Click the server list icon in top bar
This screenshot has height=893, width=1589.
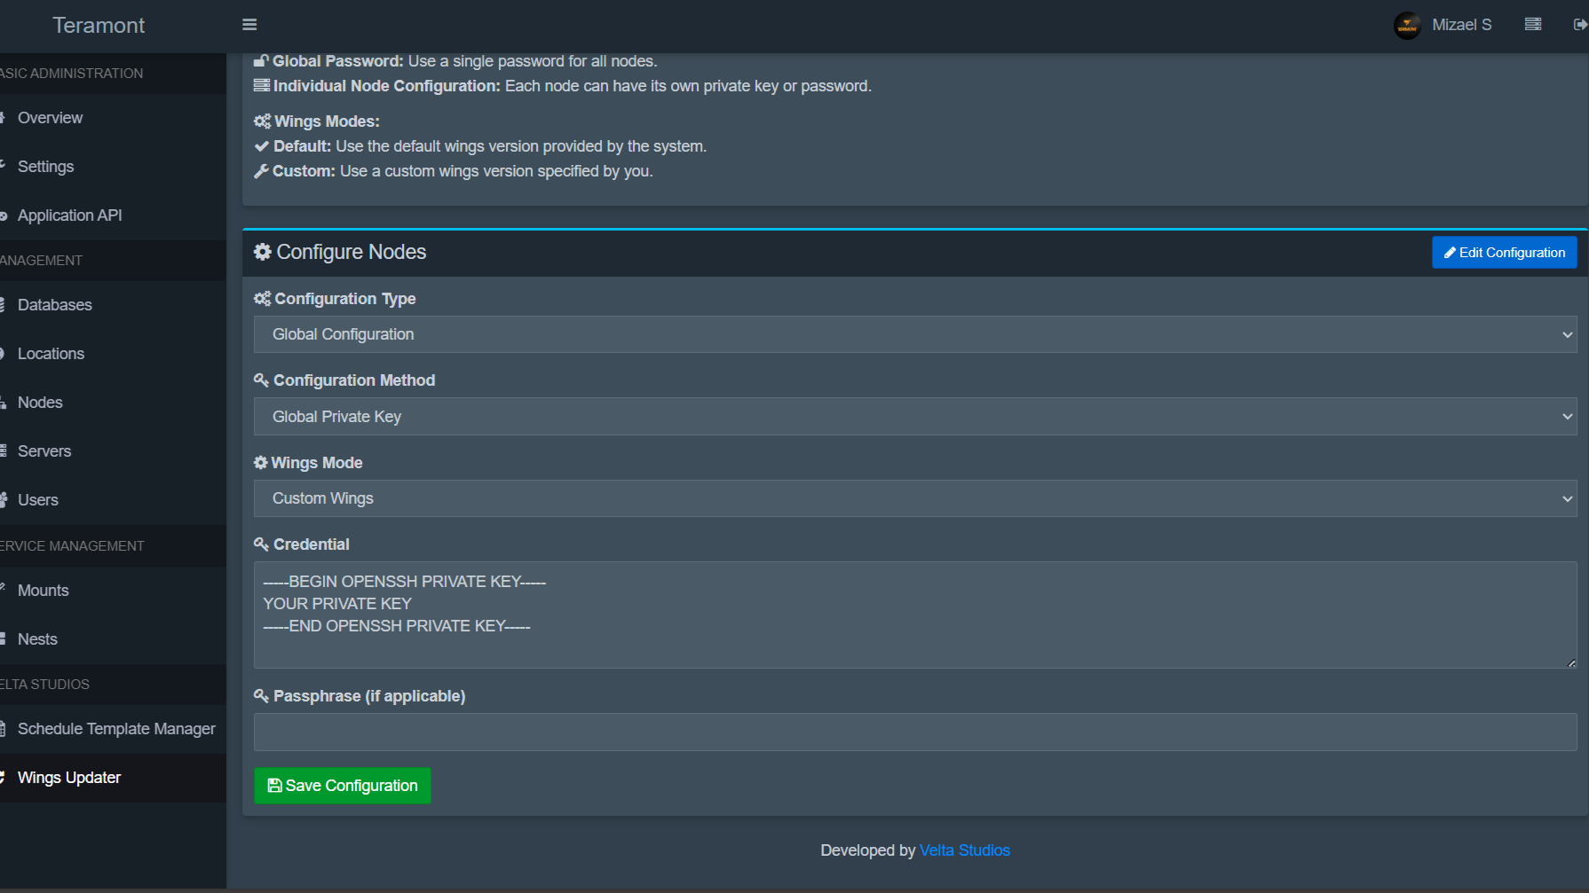pyautogui.click(x=1533, y=25)
